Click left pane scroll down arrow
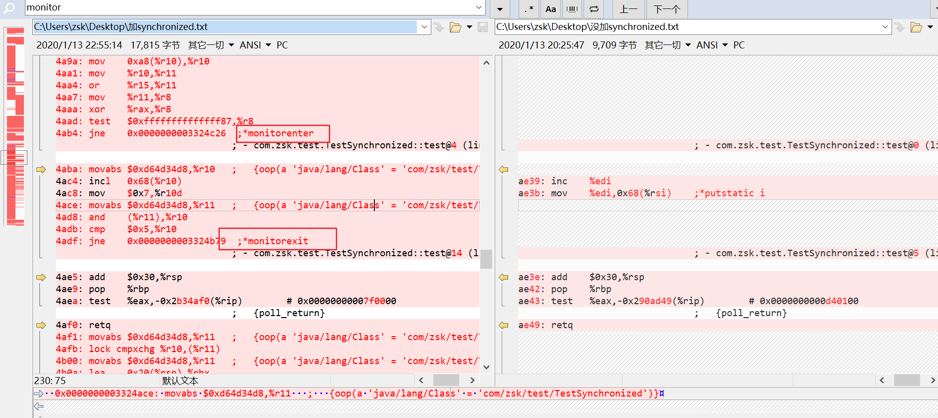Image resolution: width=938 pixels, height=418 pixels. pyautogui.click(x=486, y=367)
